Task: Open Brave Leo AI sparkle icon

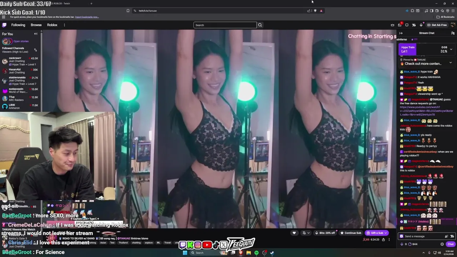Action: [442, 11]
